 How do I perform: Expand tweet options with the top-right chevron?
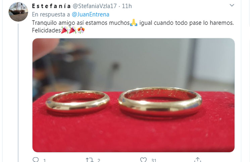coord(232,5)
